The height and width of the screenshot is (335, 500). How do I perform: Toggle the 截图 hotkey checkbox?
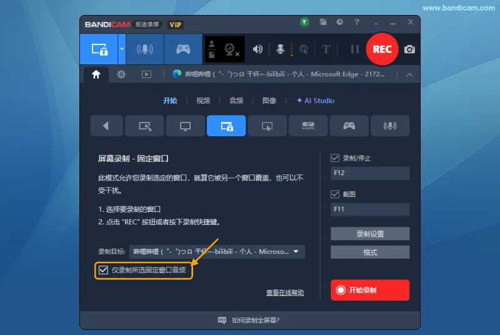[335, 194]
